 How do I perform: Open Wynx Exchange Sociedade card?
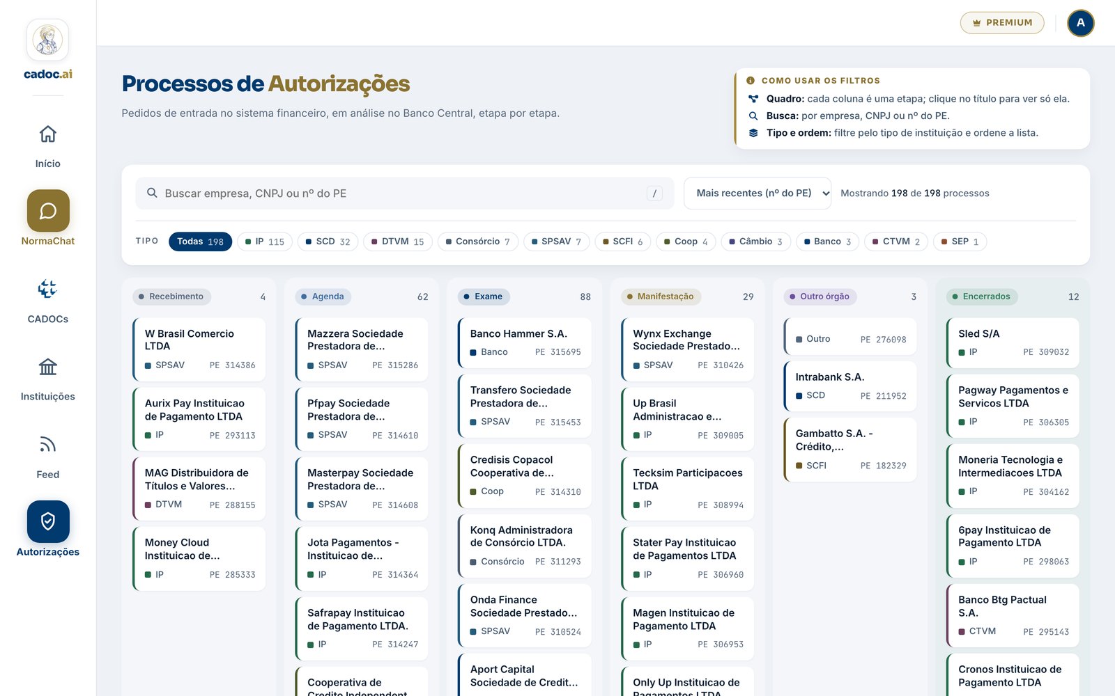click(687, 349)
